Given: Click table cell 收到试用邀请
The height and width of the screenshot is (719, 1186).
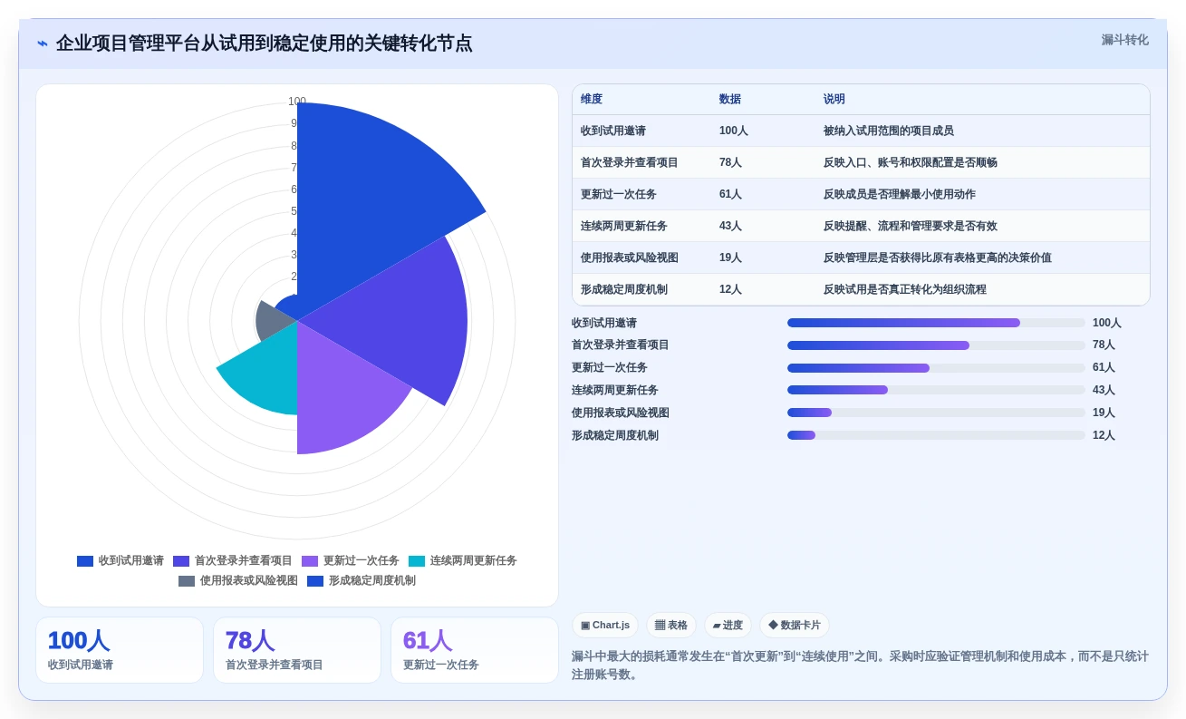Looking at the screenshot, I should click(x=613, y=131).
